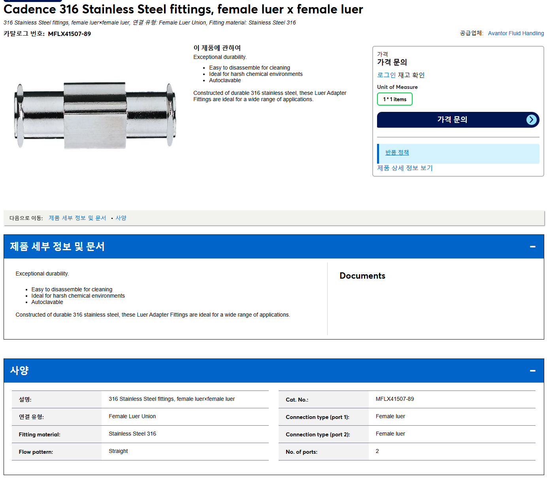
Task: Click the product title heading
Action: click(x=183, y=9)
